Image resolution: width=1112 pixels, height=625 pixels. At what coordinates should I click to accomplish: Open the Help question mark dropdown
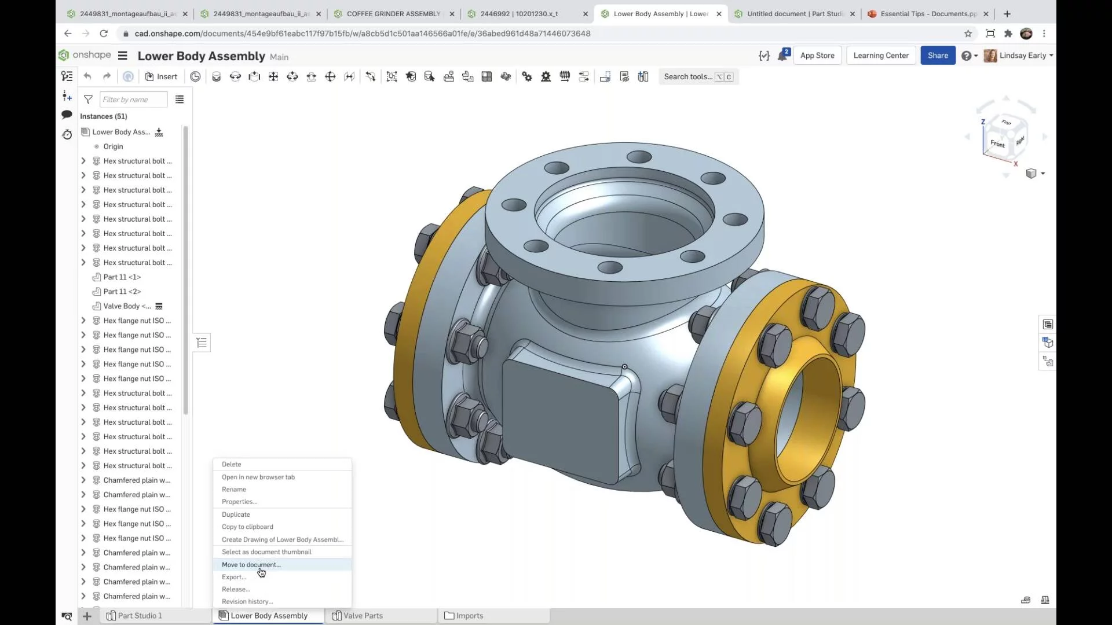[x=970, y=56]
